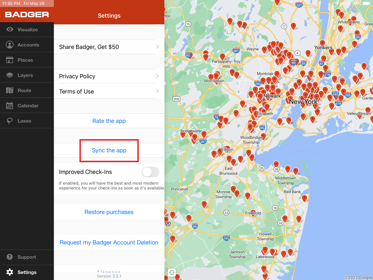Viewport: 373px width, 280px height.
Task: Click the Yonkers label on map
Action: point(323,48)
